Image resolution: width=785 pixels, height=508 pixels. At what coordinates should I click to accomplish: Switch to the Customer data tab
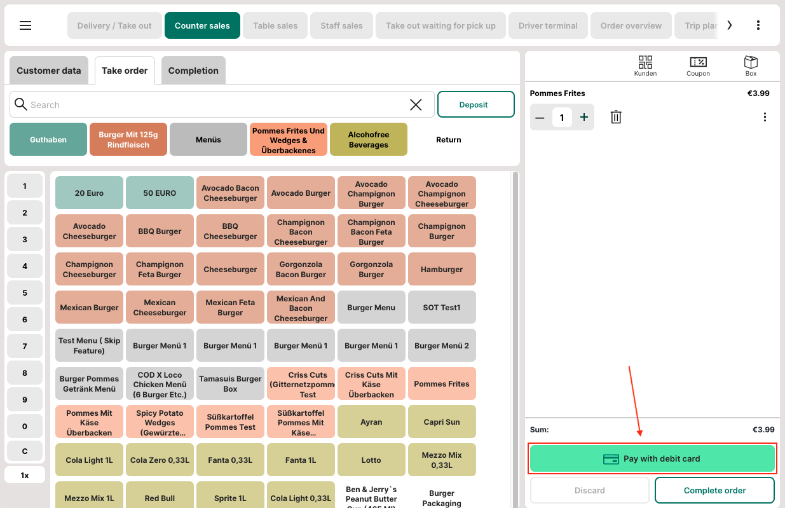point(49,71)
